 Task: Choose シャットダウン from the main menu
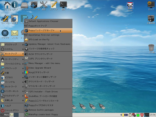(12, 110)
